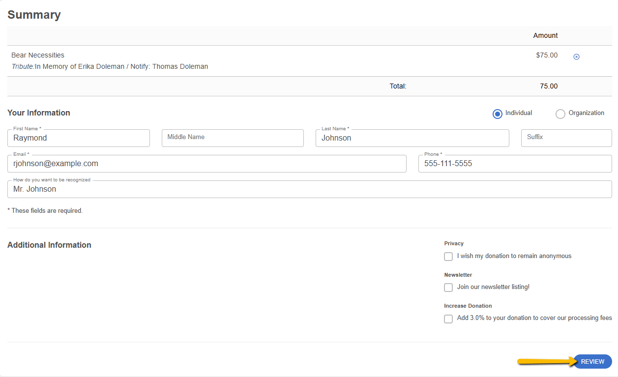Click the Increase Donation section label
The width and height of the screenshot is (618, 377).
(x=468, y=306)
